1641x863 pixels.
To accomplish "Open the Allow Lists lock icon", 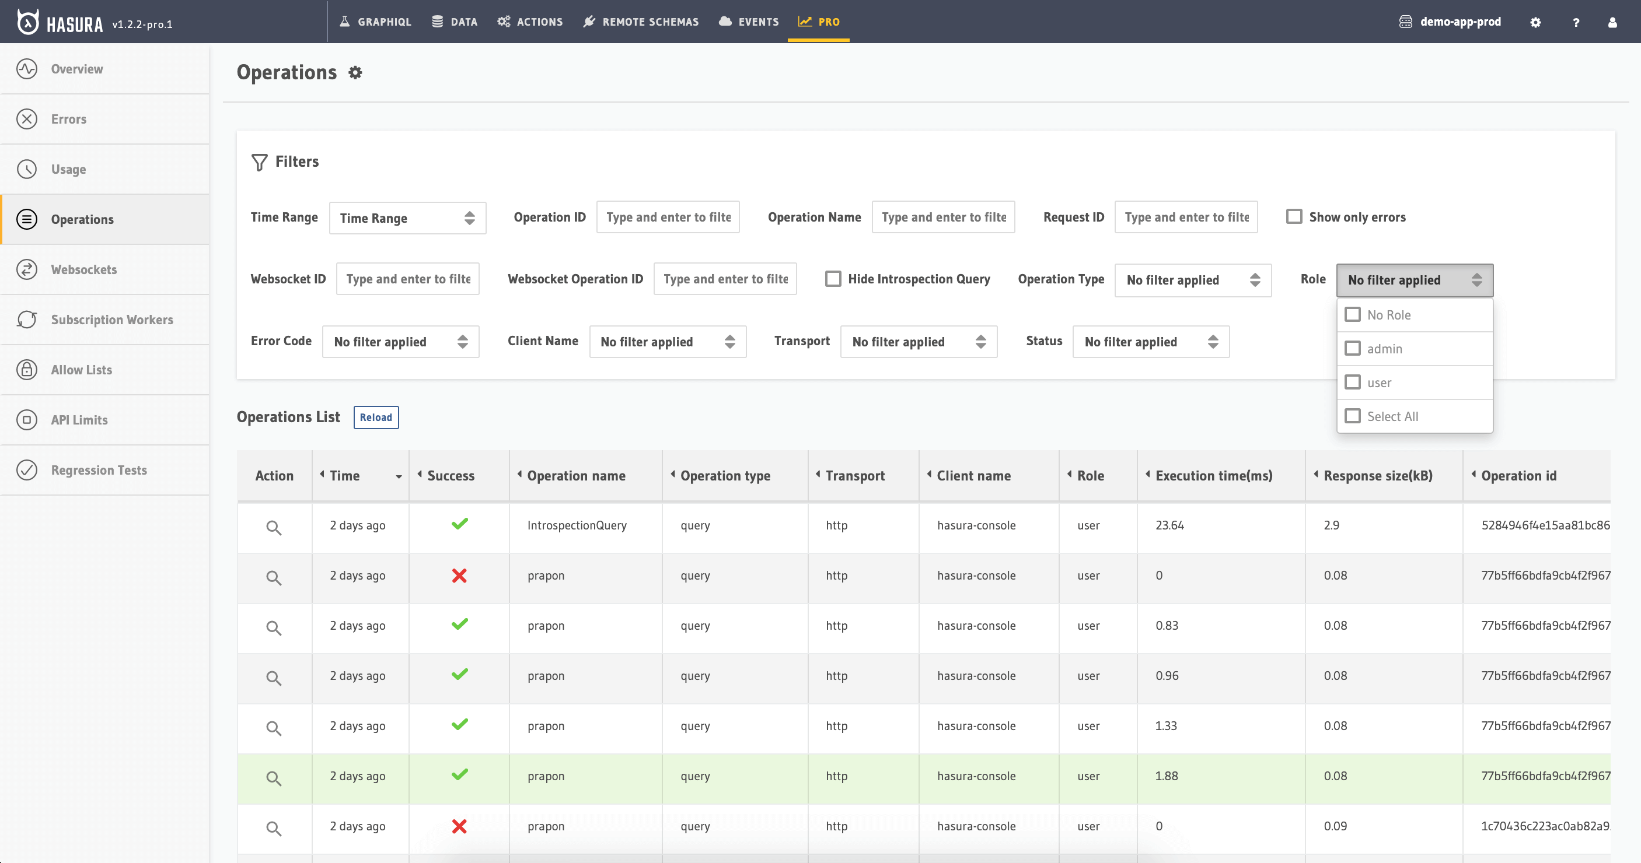I will 27,370.
